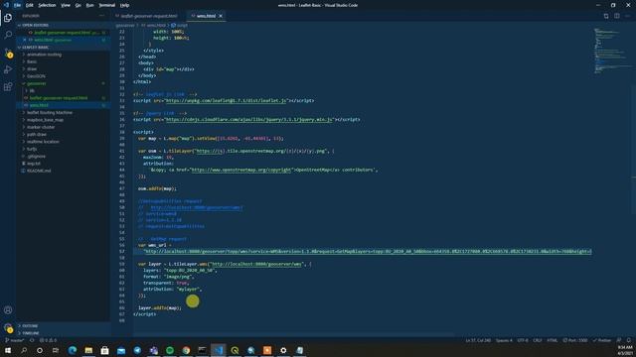Open notifications bell in status bar

(x=629, y=340)
